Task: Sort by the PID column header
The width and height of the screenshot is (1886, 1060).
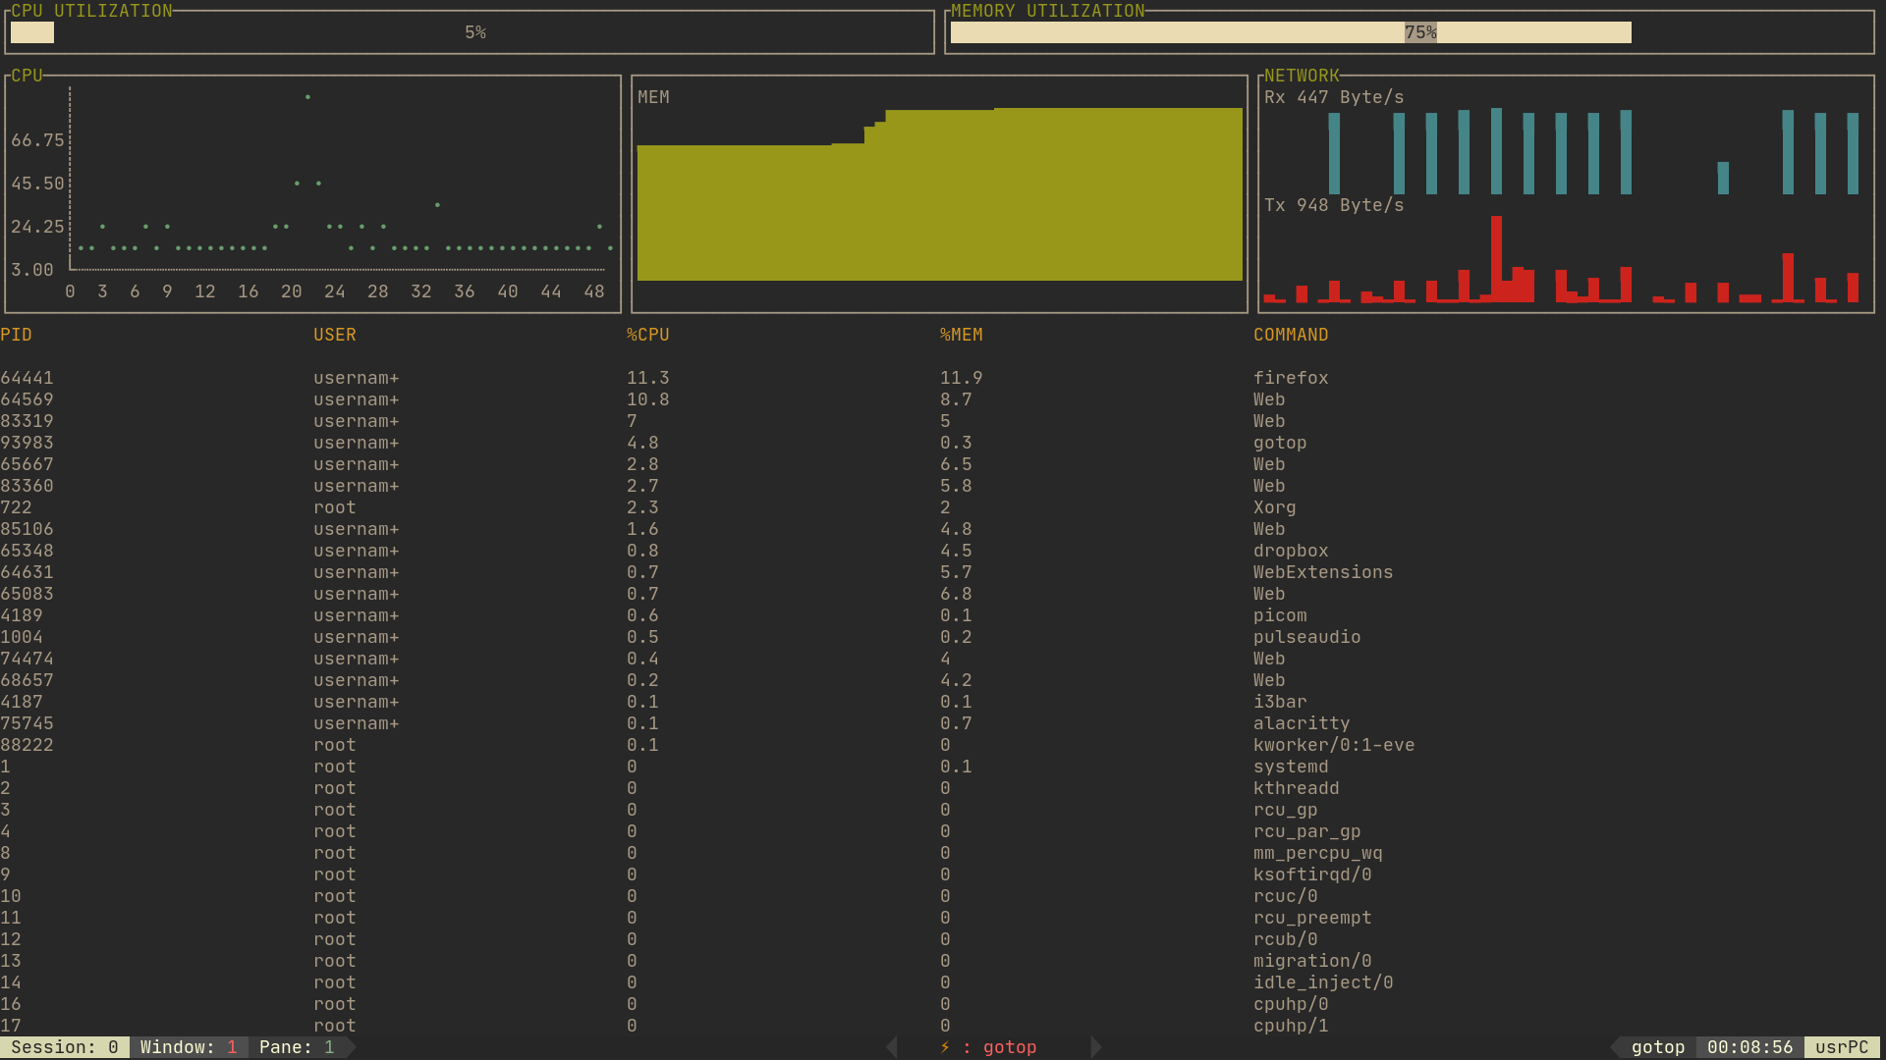Action: coord(16,335)
